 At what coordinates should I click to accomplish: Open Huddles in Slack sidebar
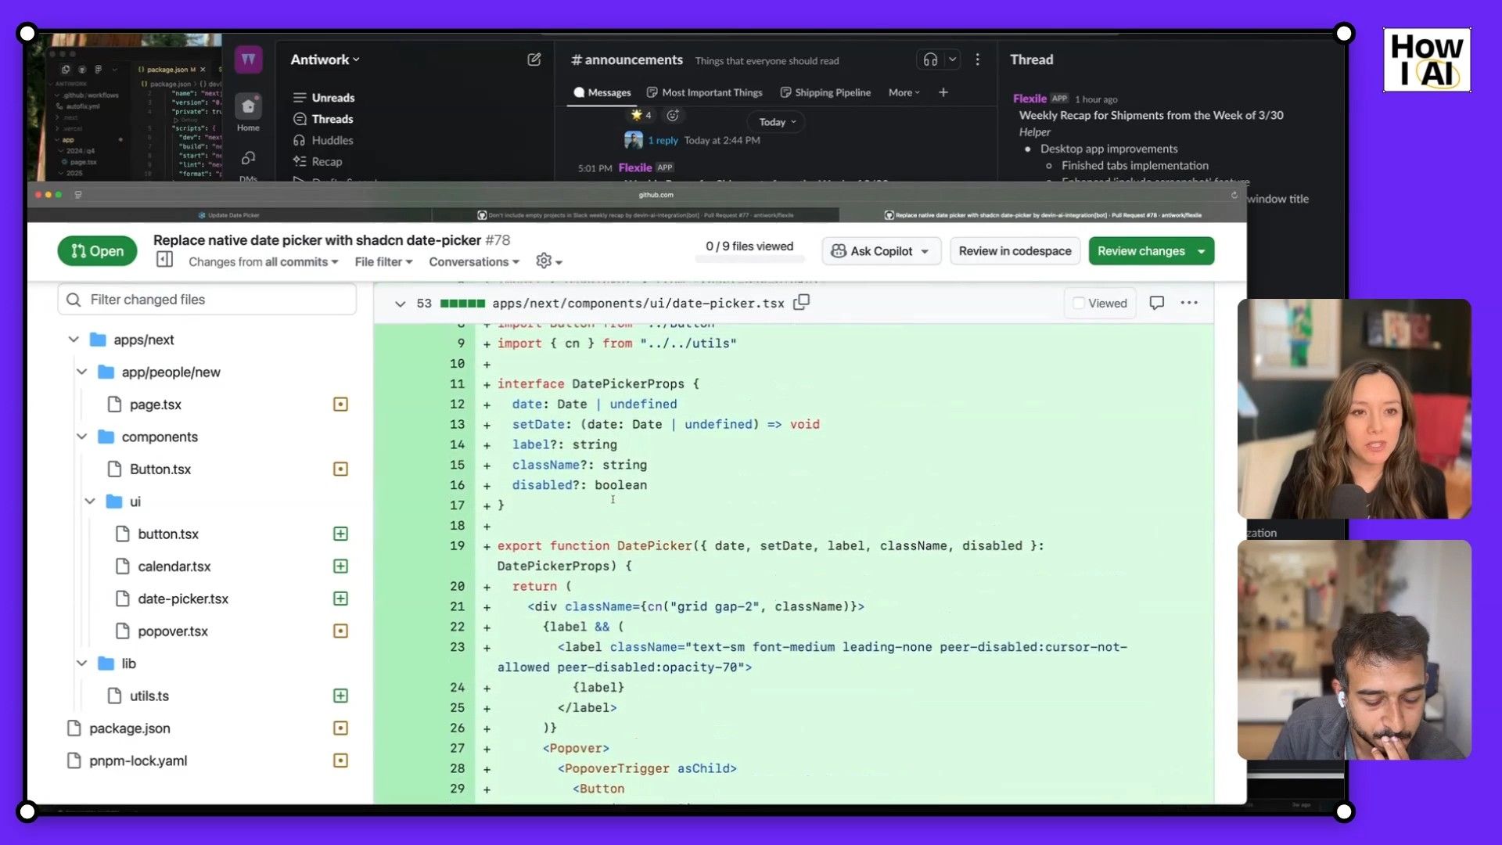tap(322, 140)
